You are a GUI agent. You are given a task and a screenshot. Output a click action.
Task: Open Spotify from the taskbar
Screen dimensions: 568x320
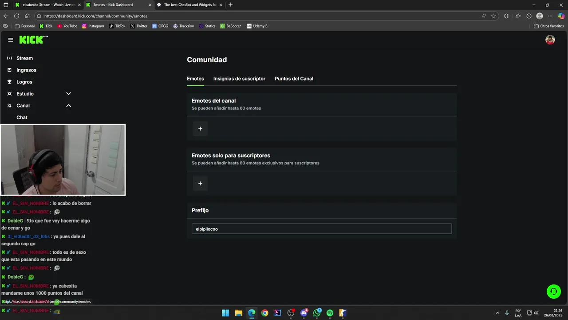(x=330, y=313)
